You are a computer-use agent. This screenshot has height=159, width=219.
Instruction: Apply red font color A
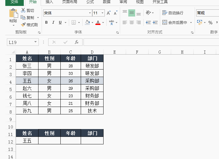[98, 22]
